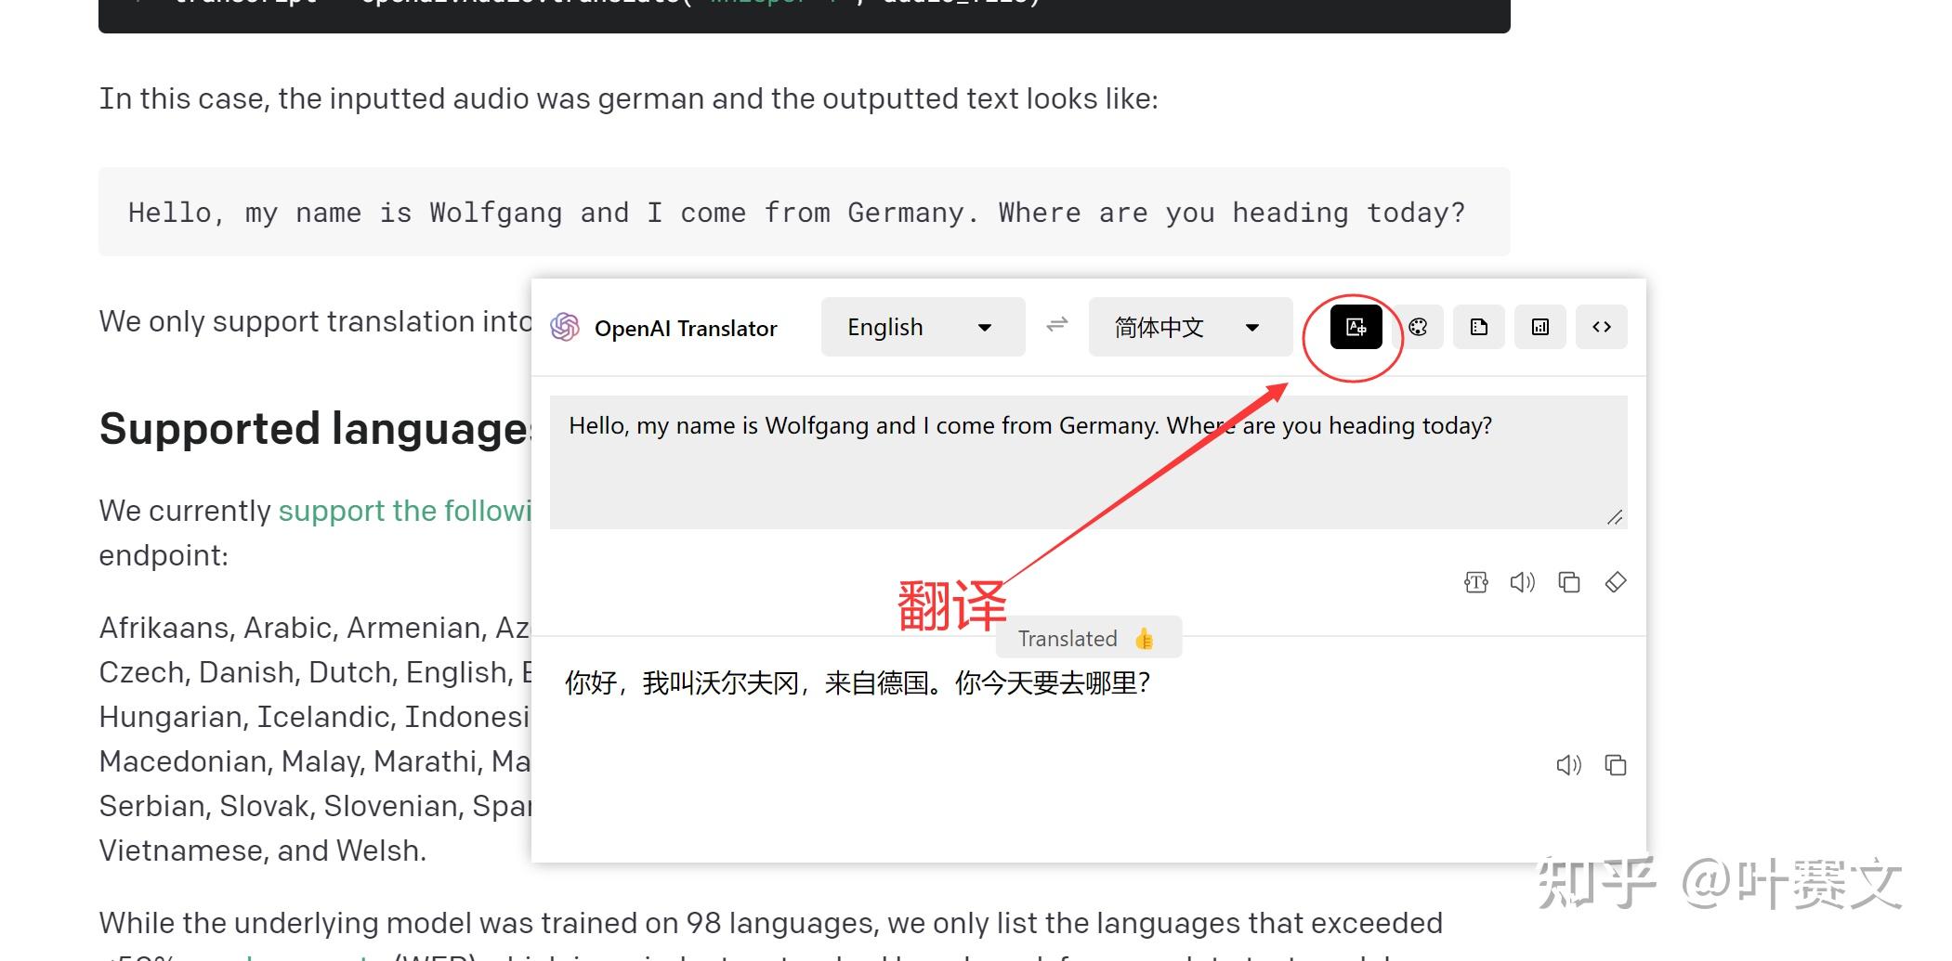Open the color palette theme icon
Viewport: 1952px width, 961px height.
coord(1419,327)
